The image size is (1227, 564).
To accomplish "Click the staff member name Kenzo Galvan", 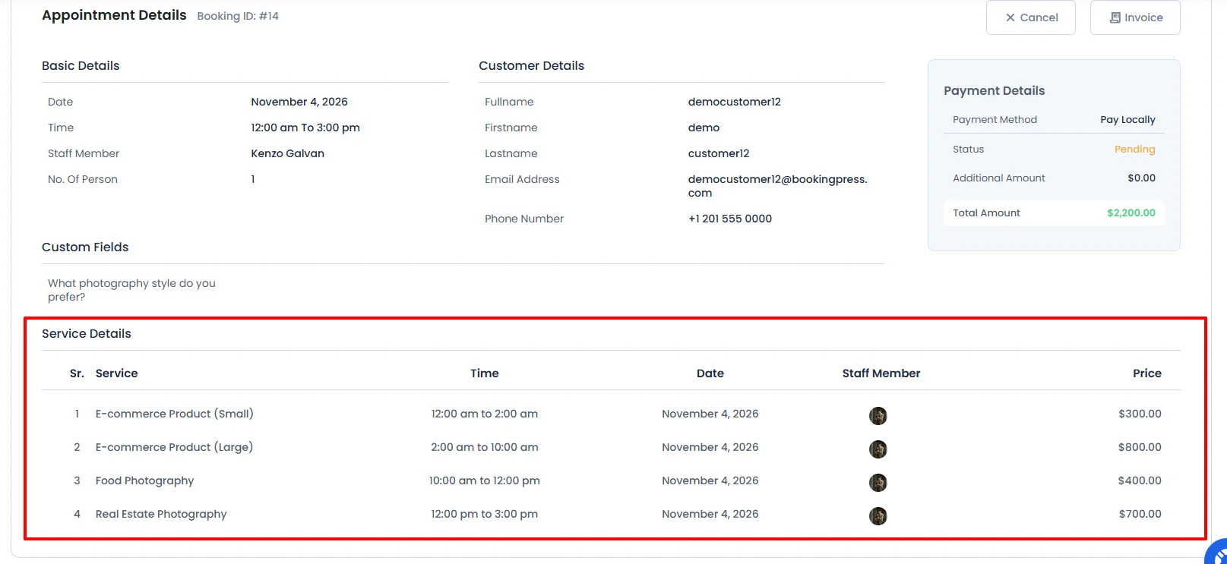I will coord(287,153).
